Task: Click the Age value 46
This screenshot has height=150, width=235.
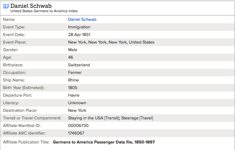Action: pyautogui.click(x=71, y=57)
